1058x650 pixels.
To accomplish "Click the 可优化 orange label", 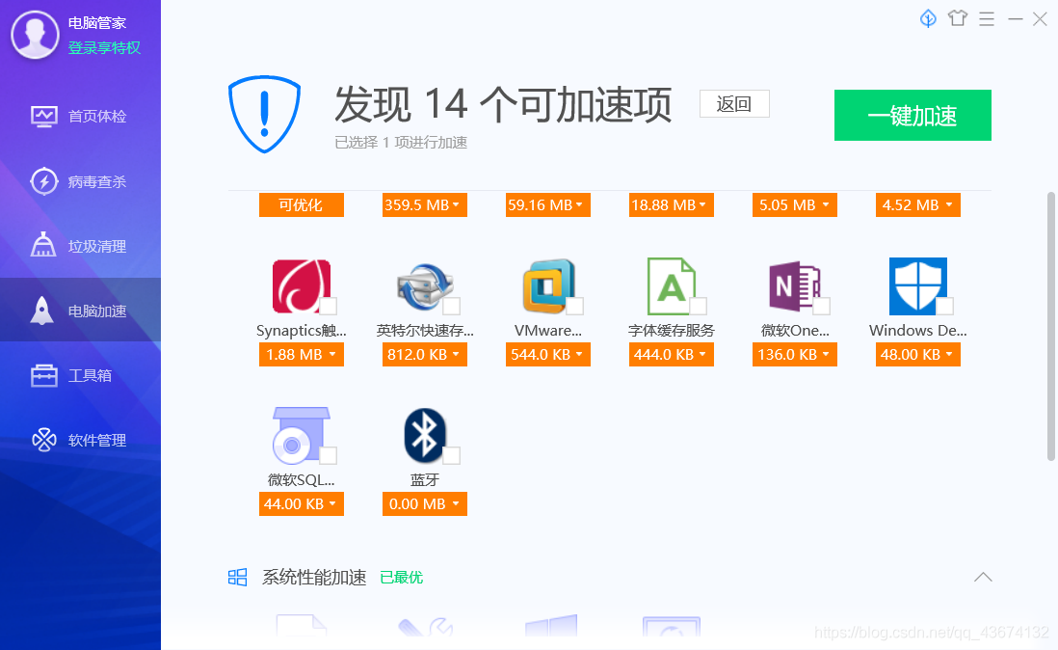I will 301,205.
